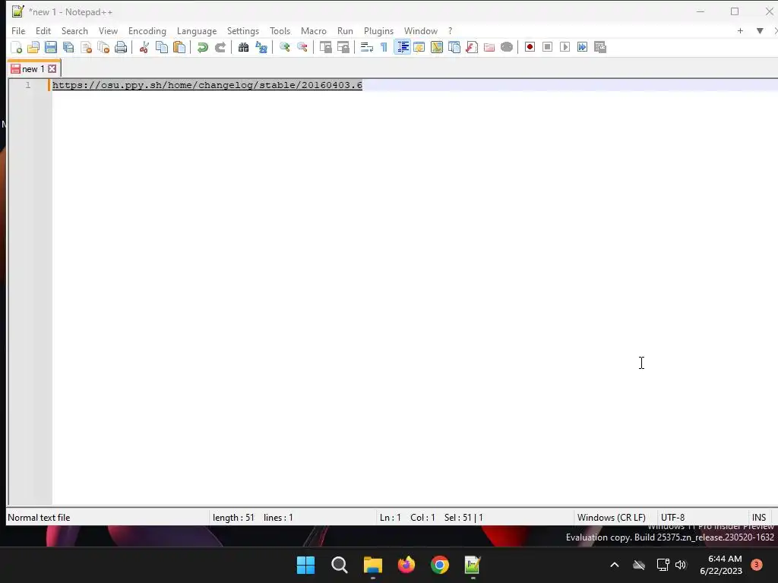The image size is (778, 583).
Task: Click the macro Playback icon
Action: point(565,47)
